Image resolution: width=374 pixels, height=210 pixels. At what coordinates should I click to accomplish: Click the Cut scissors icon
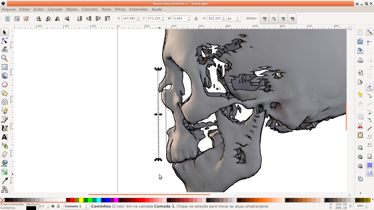click(360, 126)
